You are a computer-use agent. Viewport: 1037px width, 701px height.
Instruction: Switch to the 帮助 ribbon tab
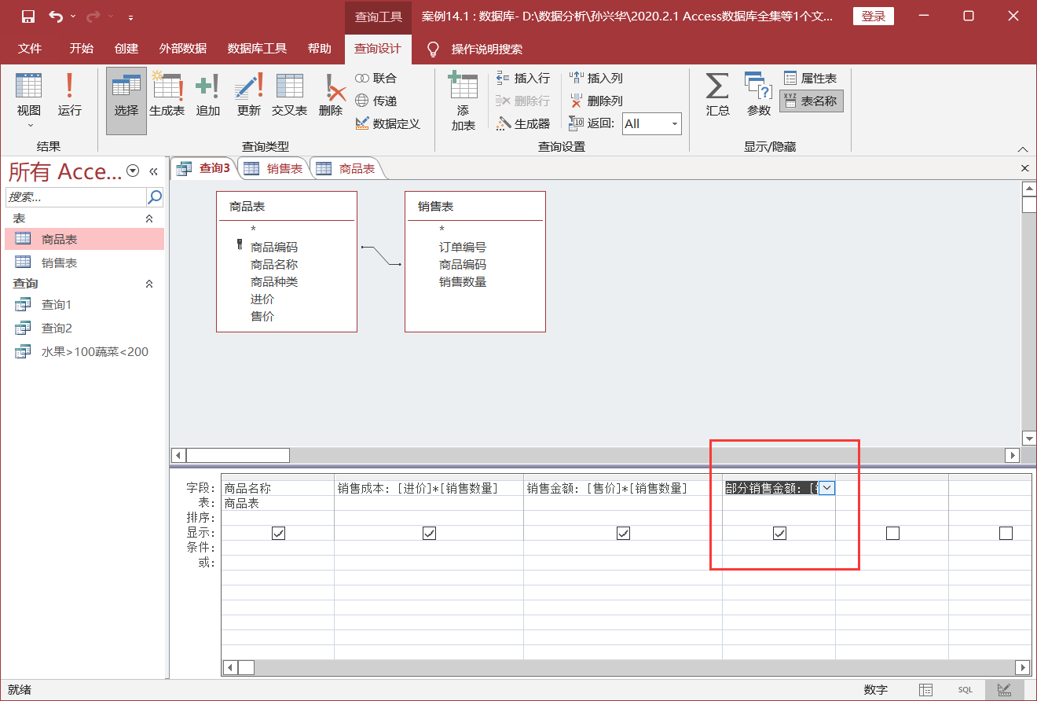(320, 49)
